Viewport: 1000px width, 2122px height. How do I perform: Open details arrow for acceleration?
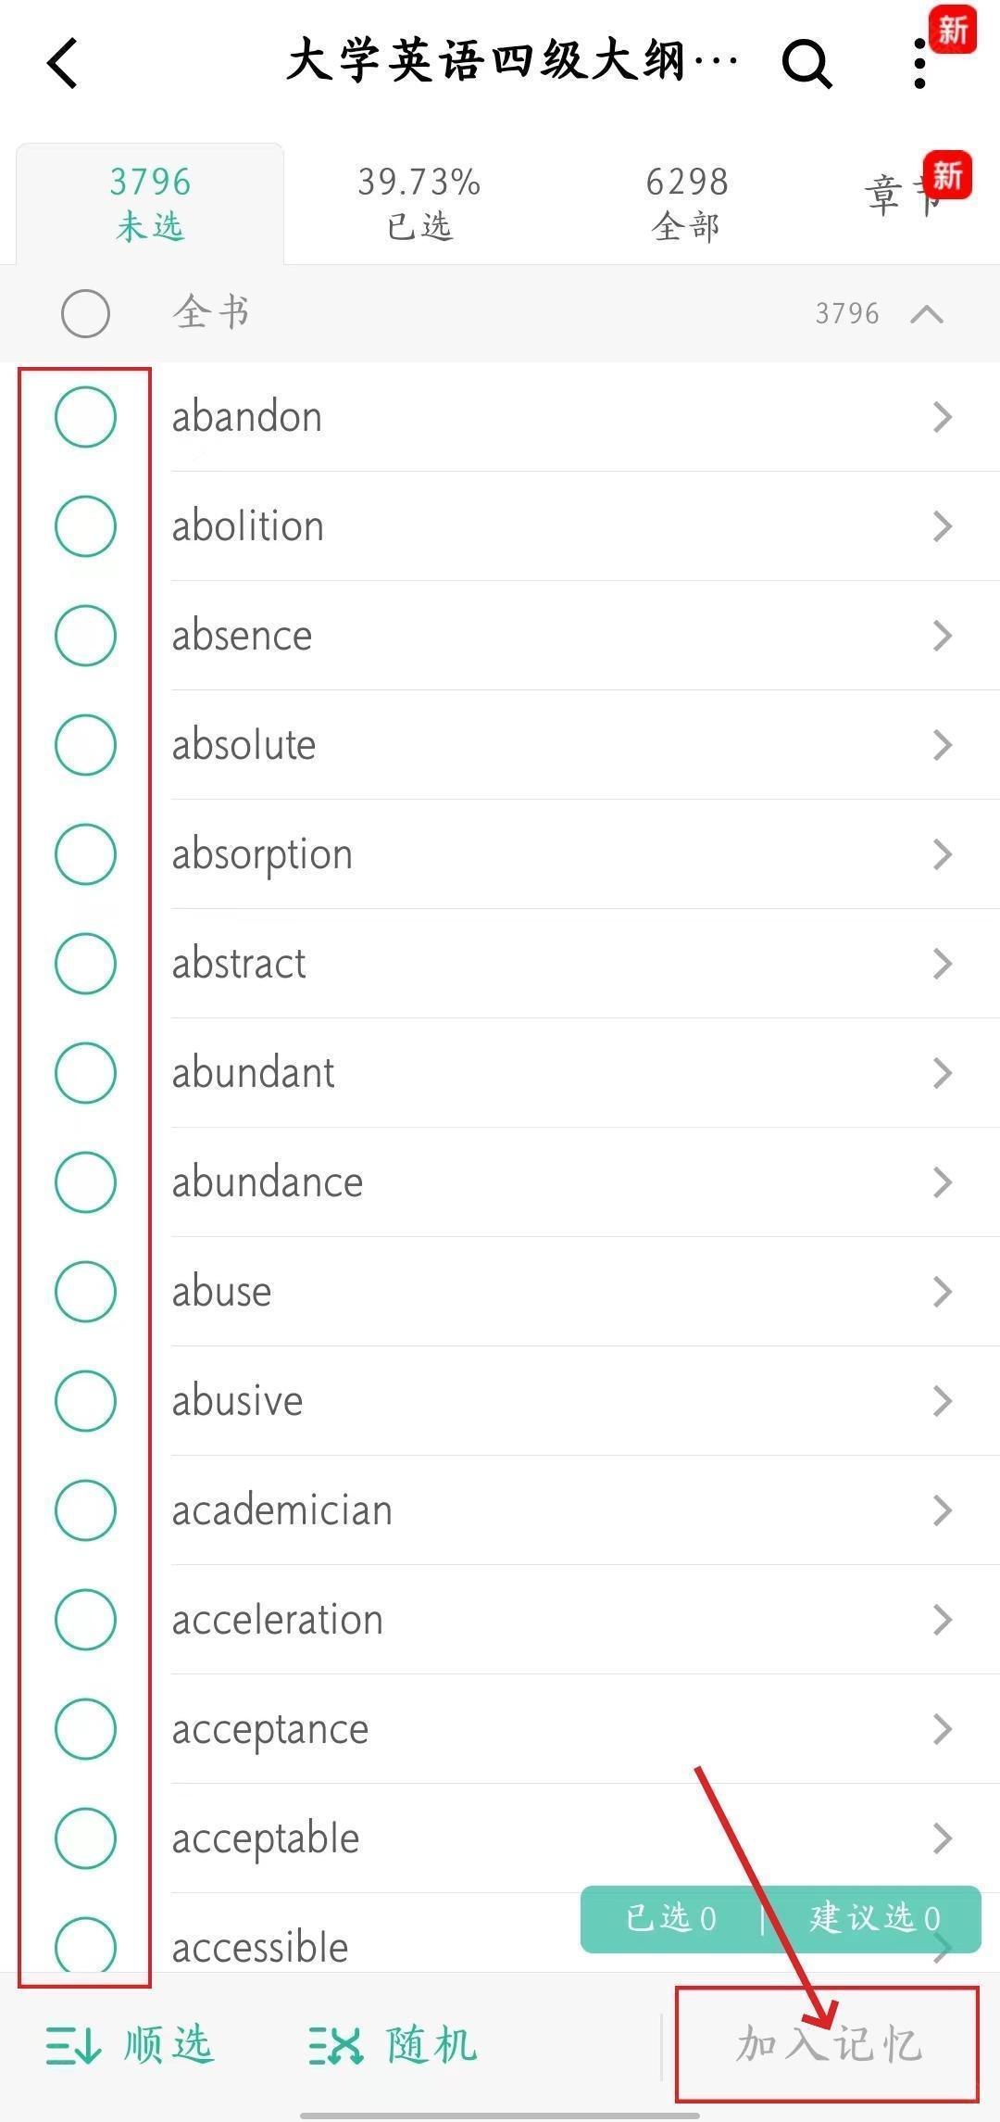[x=943, y=1621]
